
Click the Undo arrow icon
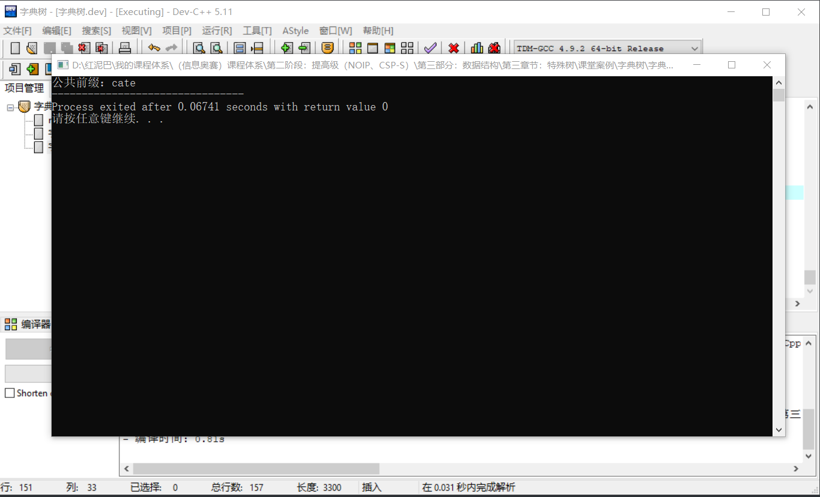pos(154,48)
